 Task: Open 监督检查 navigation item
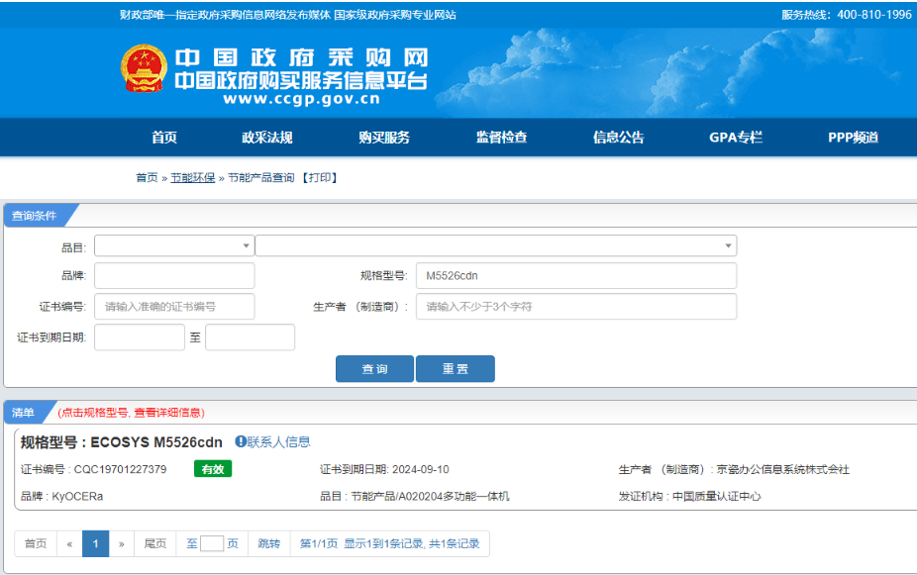click(502, 138)
